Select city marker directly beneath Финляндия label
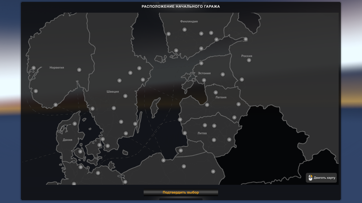Viewport: 362px width, 203px height. [184, 30]
